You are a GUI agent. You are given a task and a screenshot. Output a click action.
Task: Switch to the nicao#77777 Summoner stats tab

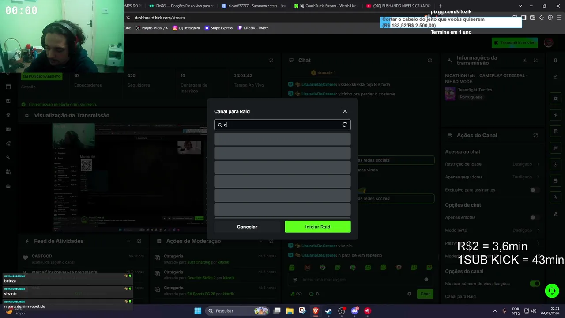254,6
